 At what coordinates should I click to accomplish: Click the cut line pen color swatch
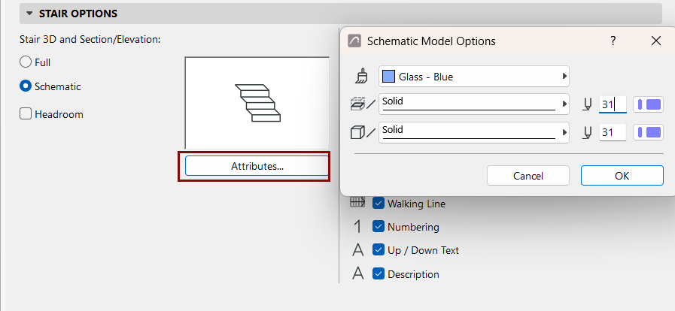click(x=649, y=104)
